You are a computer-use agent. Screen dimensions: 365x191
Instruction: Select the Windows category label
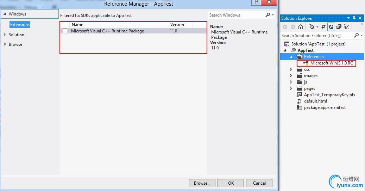[x=18, y=14]
